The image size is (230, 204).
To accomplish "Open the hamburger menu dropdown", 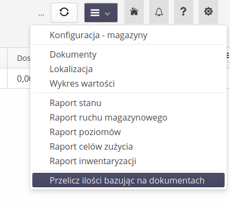I will coord(101,12).
